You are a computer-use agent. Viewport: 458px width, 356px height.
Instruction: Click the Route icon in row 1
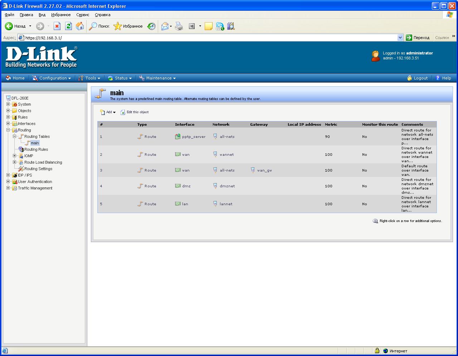click(140, 136)
